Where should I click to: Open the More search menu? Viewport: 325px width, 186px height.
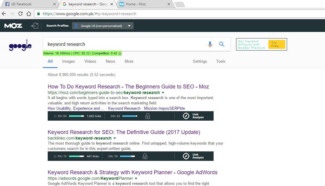pyautogui.click(x=129, y=62)
